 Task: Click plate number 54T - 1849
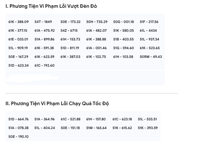click(43, 22)
